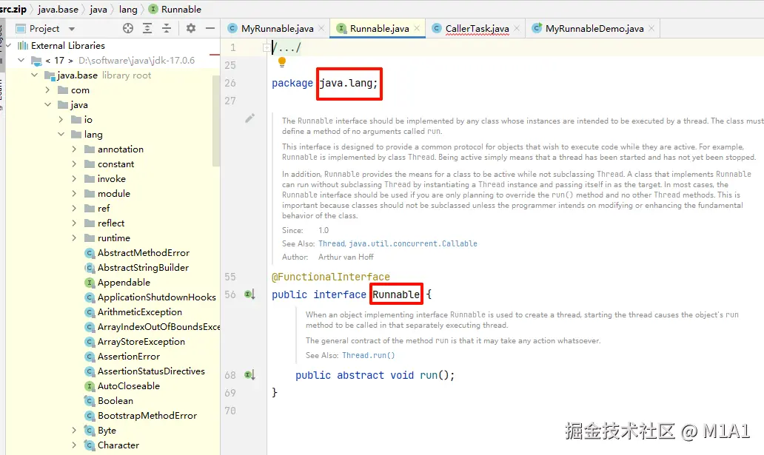Select ApplicationShutdownHooks class
764x455 pixels.
tap(156, 297)
